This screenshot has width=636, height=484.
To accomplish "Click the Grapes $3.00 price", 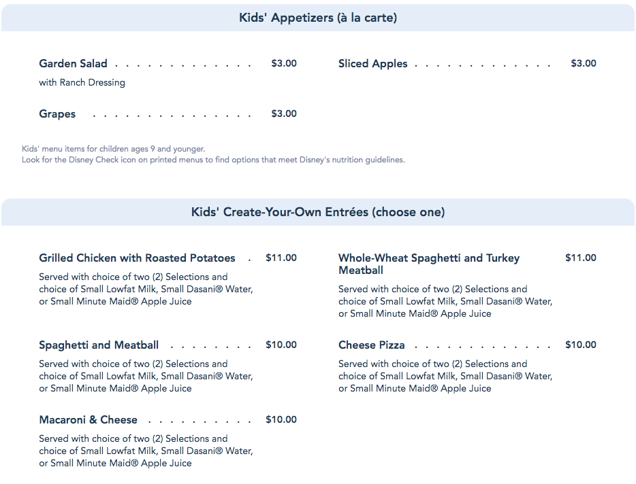I will [x=284, y=114].
